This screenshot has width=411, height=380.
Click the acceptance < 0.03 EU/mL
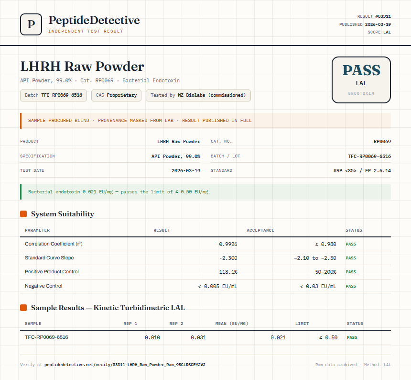pos(318,286)
